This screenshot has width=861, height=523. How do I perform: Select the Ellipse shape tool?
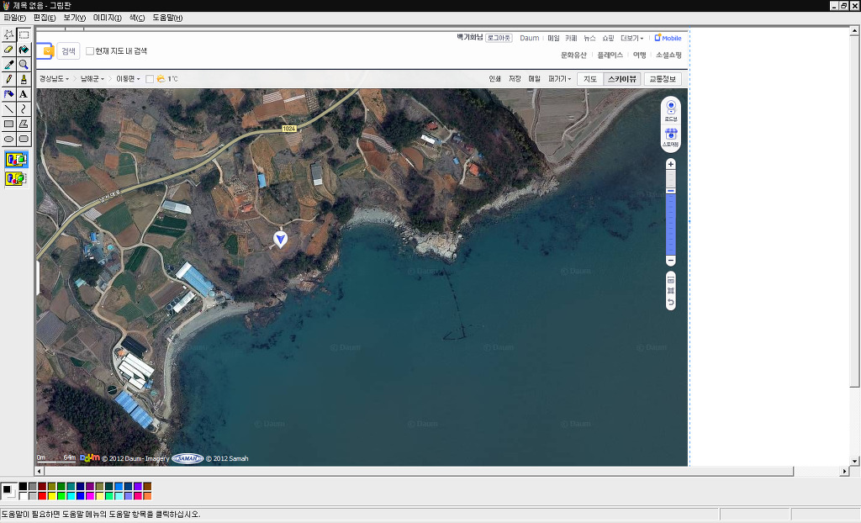coord(8,139)
